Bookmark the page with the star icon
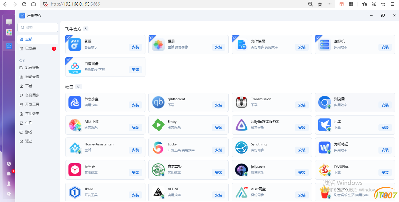 tap(320, 4)
